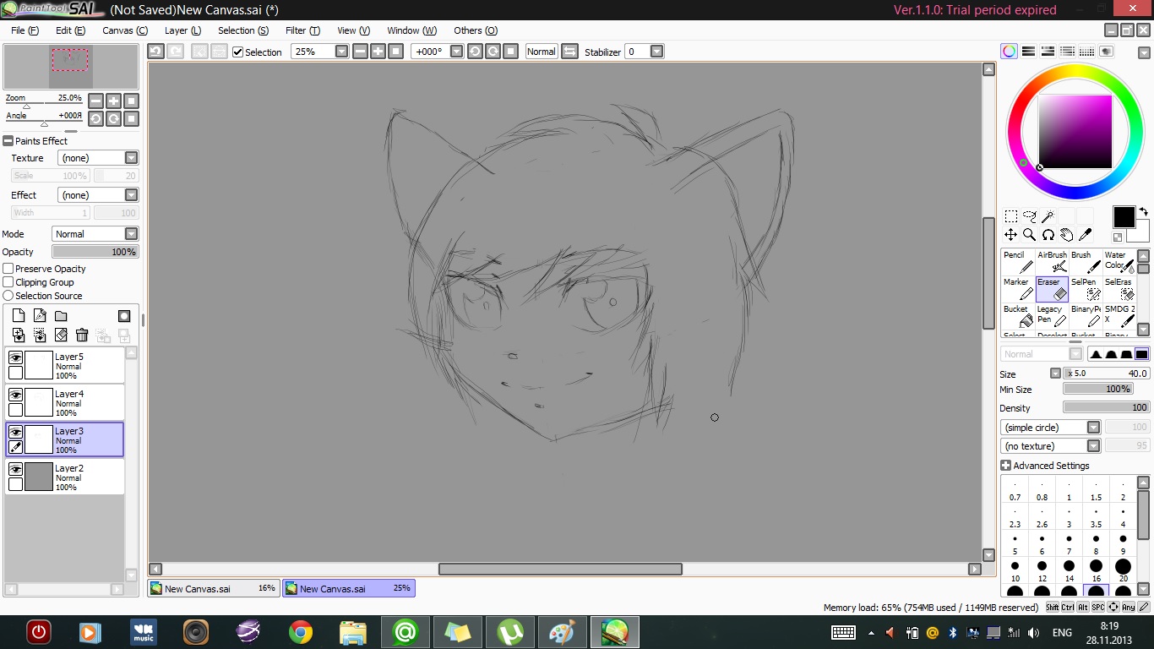Viewport: 1154px width, 649px height.
Task: Select the rectangular selection tool
Action: (x=1010, y=216)
